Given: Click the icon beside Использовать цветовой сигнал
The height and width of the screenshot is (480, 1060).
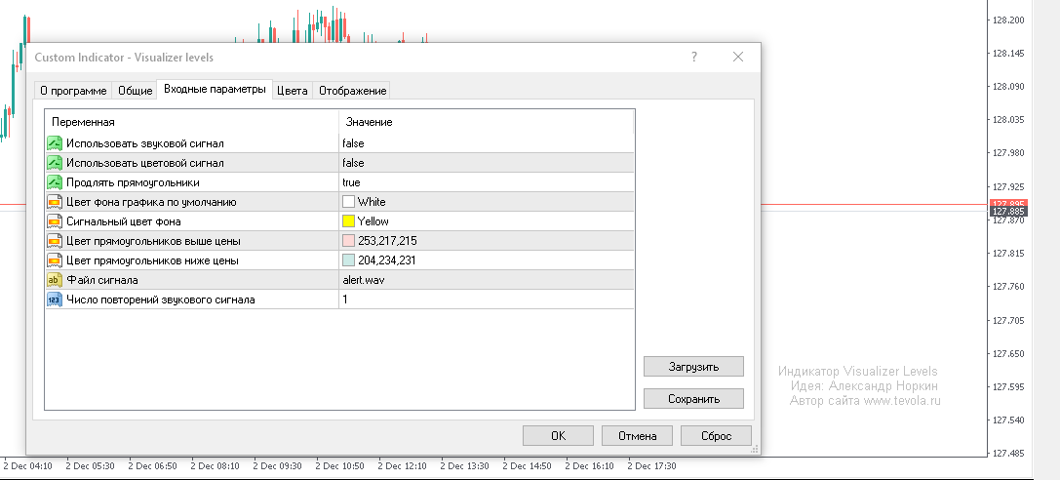Looking at the screenshot, I should (x=54, y=163).
